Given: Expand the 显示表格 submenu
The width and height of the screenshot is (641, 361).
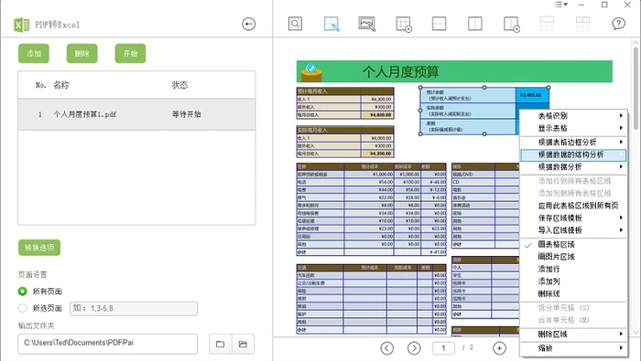Looking at the screenshot, I should click(x=573, y=128).
